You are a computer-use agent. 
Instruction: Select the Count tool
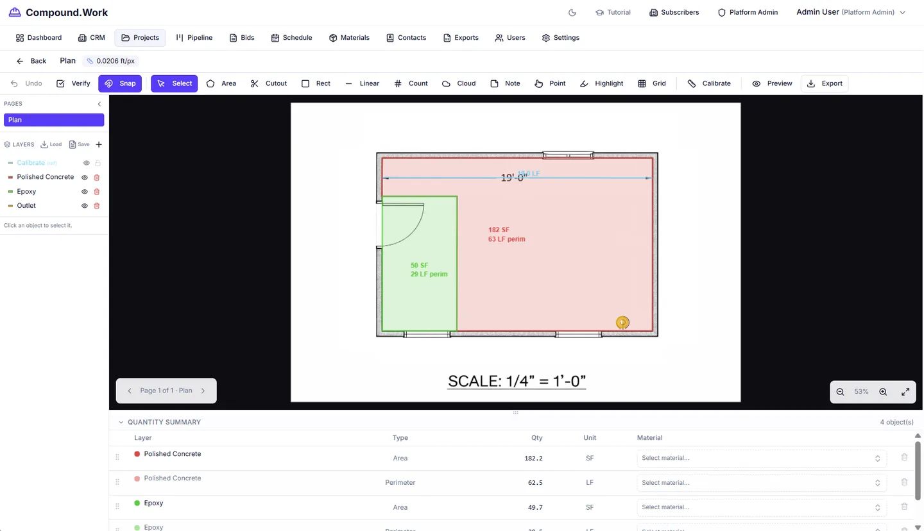pyautogui.click(x=411, y=83)
